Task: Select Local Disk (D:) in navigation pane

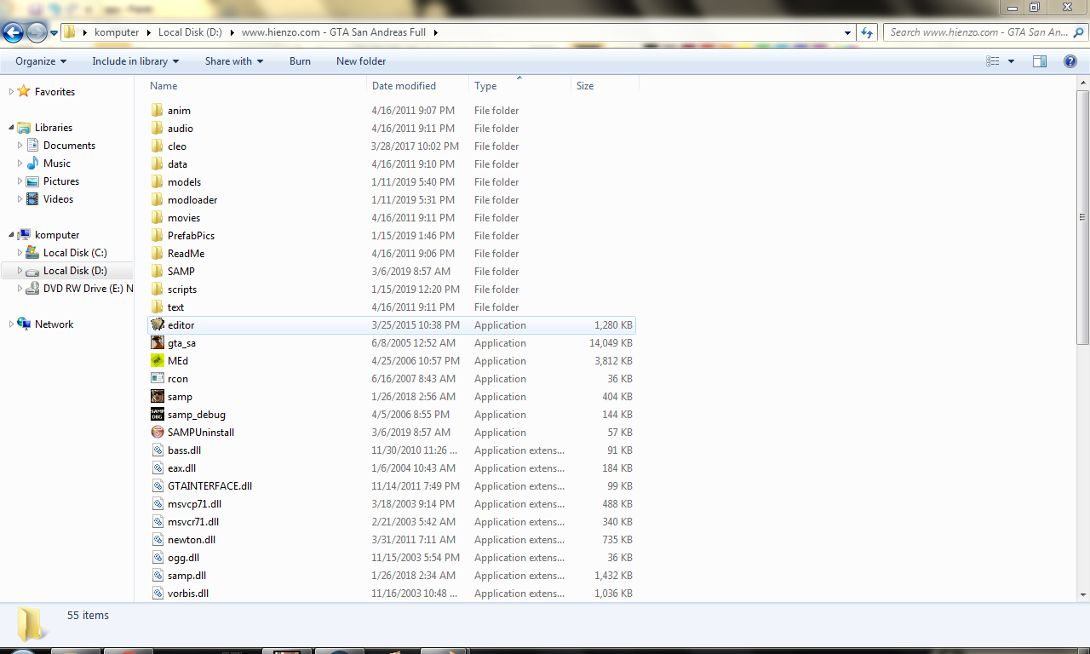Action: tap(75, 271)
